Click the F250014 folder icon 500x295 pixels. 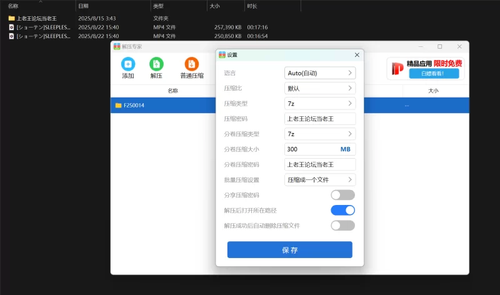[118, 105]
